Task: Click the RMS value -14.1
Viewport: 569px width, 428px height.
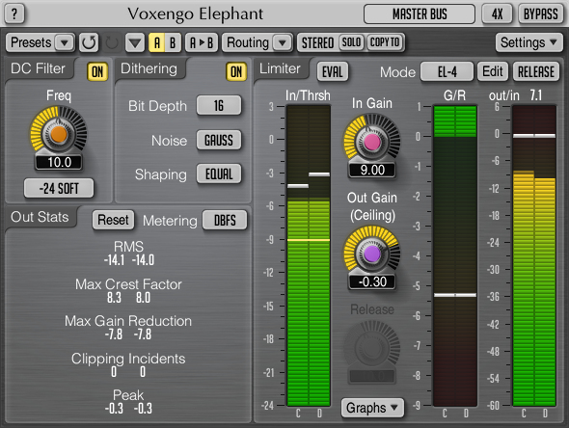Action: tap(114, 260)
